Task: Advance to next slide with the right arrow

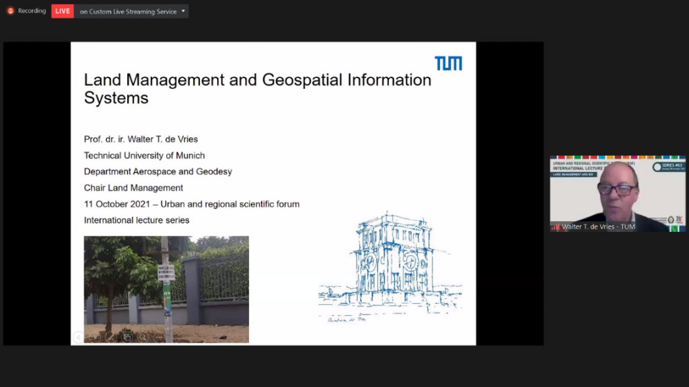Action: (94, 337)
